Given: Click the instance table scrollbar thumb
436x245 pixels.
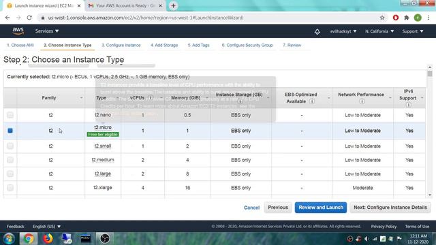Looking at the screenshot, I should (430, 73).
